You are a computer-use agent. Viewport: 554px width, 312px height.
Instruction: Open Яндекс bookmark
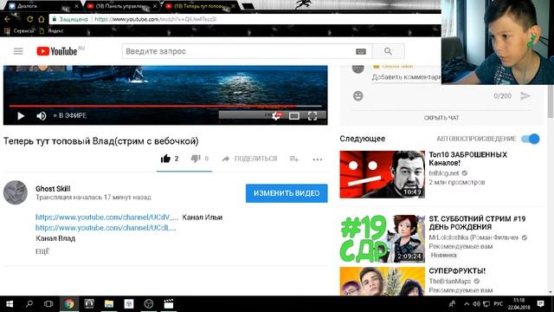click(52, 31)
